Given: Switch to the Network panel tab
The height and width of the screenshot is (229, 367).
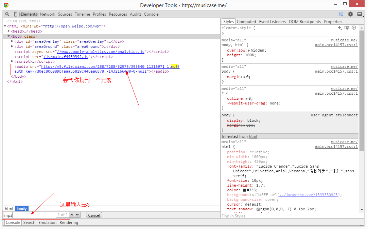Looking at the screenshot, I should point(47,14).
